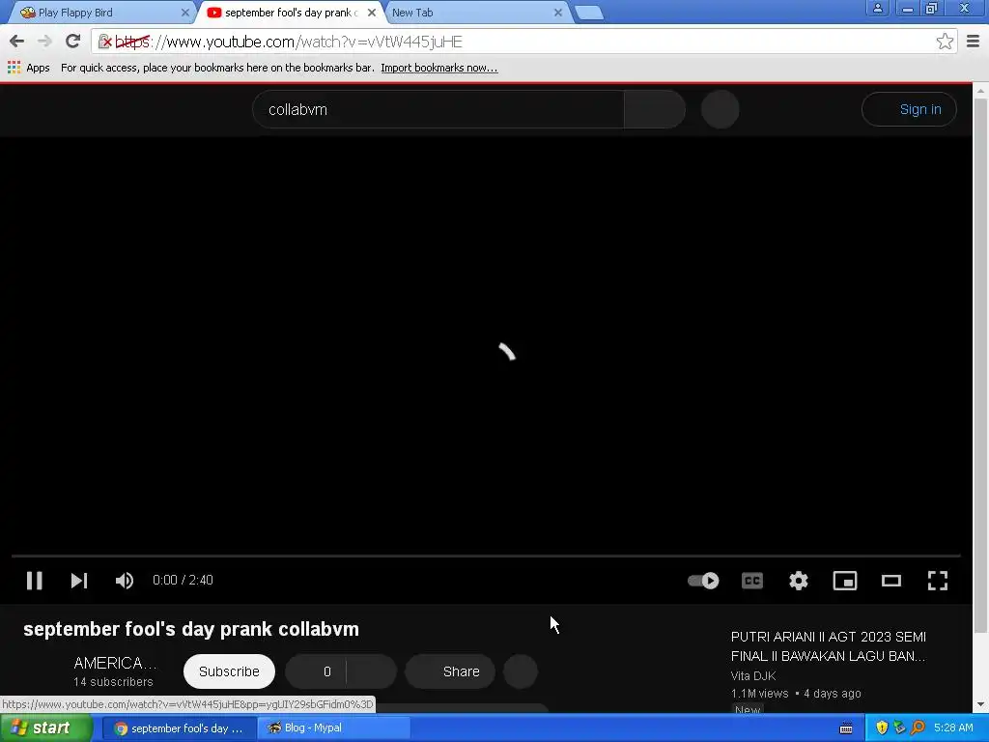Click the back navigation arrow
The image size is (989, 742).
pyautogui.click(x=17, y=42)
